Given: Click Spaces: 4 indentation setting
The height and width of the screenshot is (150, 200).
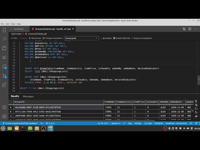Looking at the screenshot, I should point(116,123).
